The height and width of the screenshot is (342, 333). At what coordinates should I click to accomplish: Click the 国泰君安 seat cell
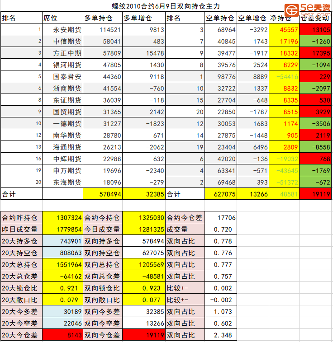tap(63, 76)
